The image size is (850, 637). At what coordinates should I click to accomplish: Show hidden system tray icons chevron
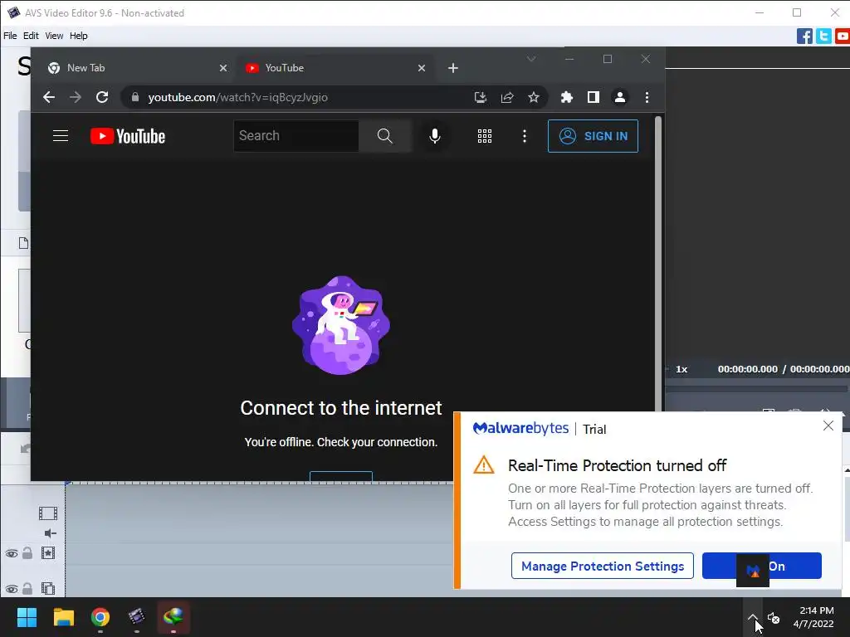(753, 617)
